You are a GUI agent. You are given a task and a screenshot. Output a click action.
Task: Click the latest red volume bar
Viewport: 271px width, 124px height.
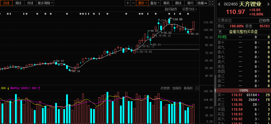coord(193,113)
